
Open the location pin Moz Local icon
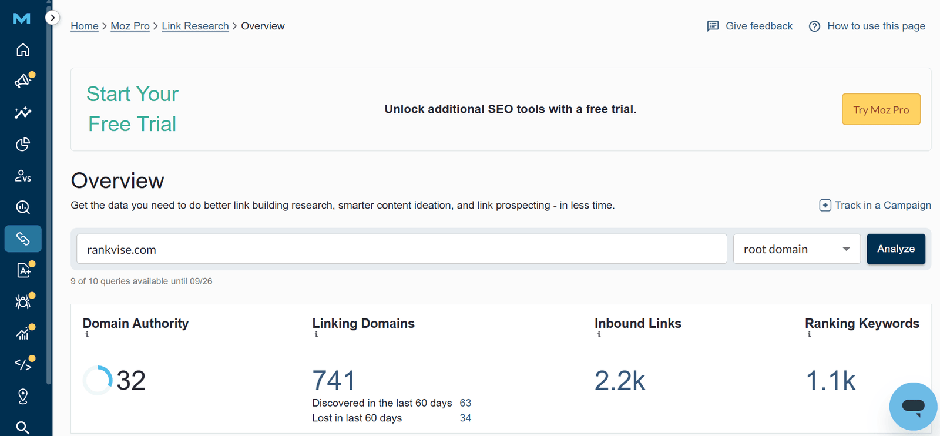pos(23,397)
